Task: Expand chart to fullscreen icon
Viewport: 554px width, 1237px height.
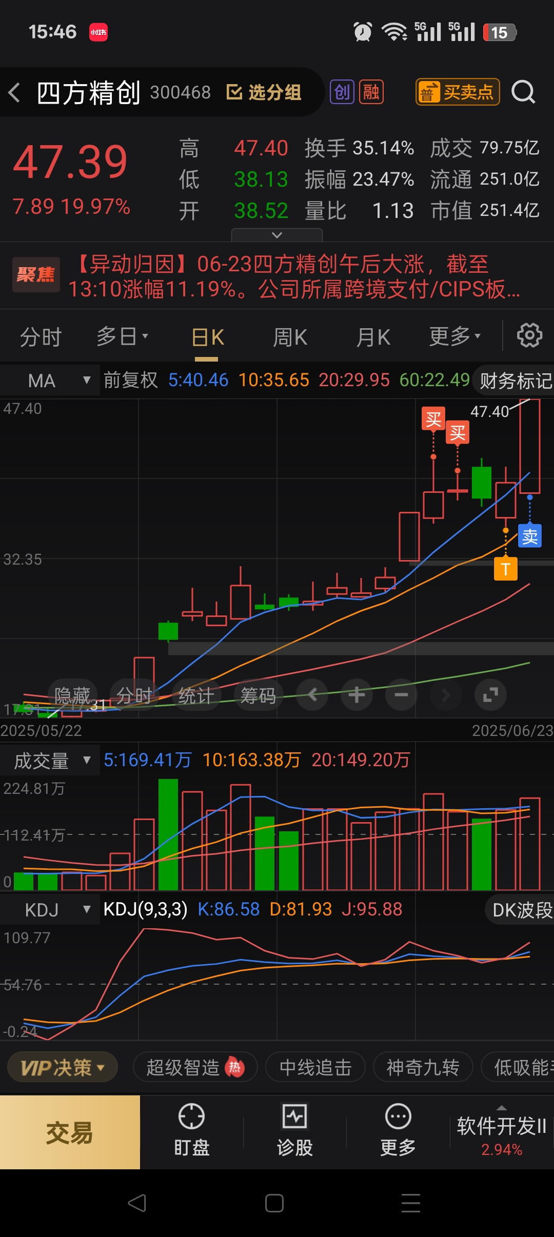Action: (x=490, y=695)
